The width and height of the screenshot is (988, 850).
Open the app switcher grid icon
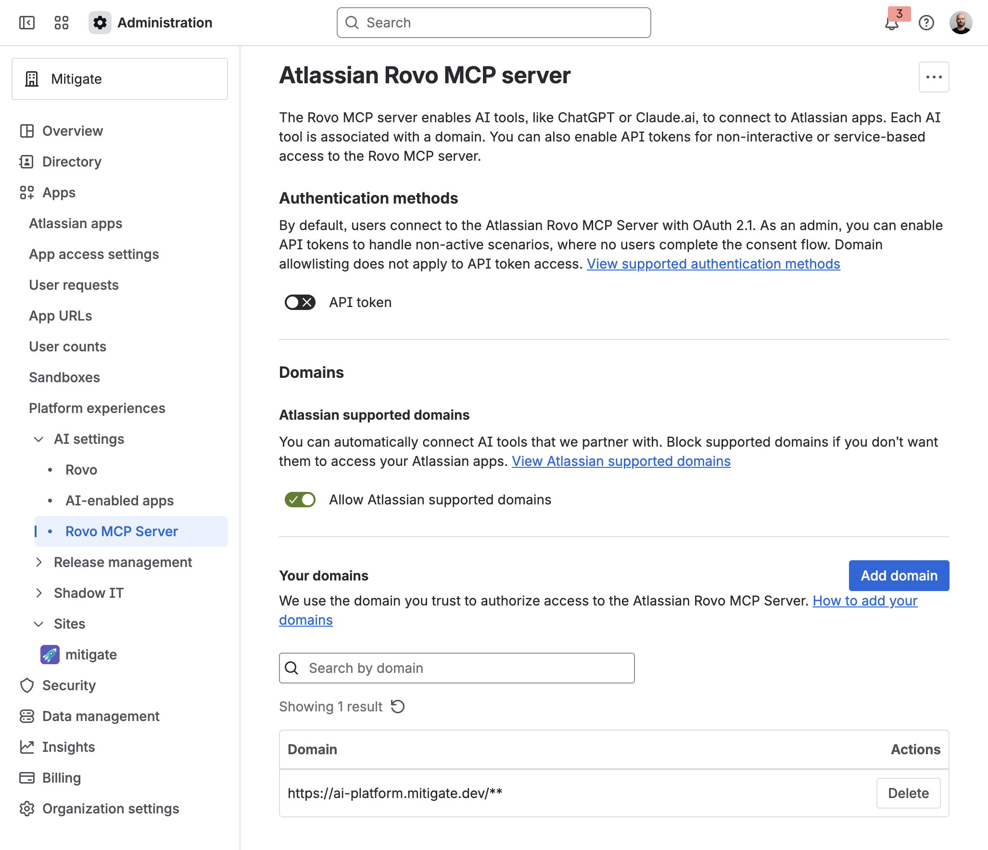(x=61, y=23)
